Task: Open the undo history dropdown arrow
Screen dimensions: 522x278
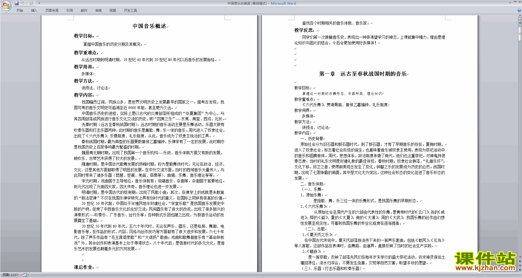Action: click(26, 3)
